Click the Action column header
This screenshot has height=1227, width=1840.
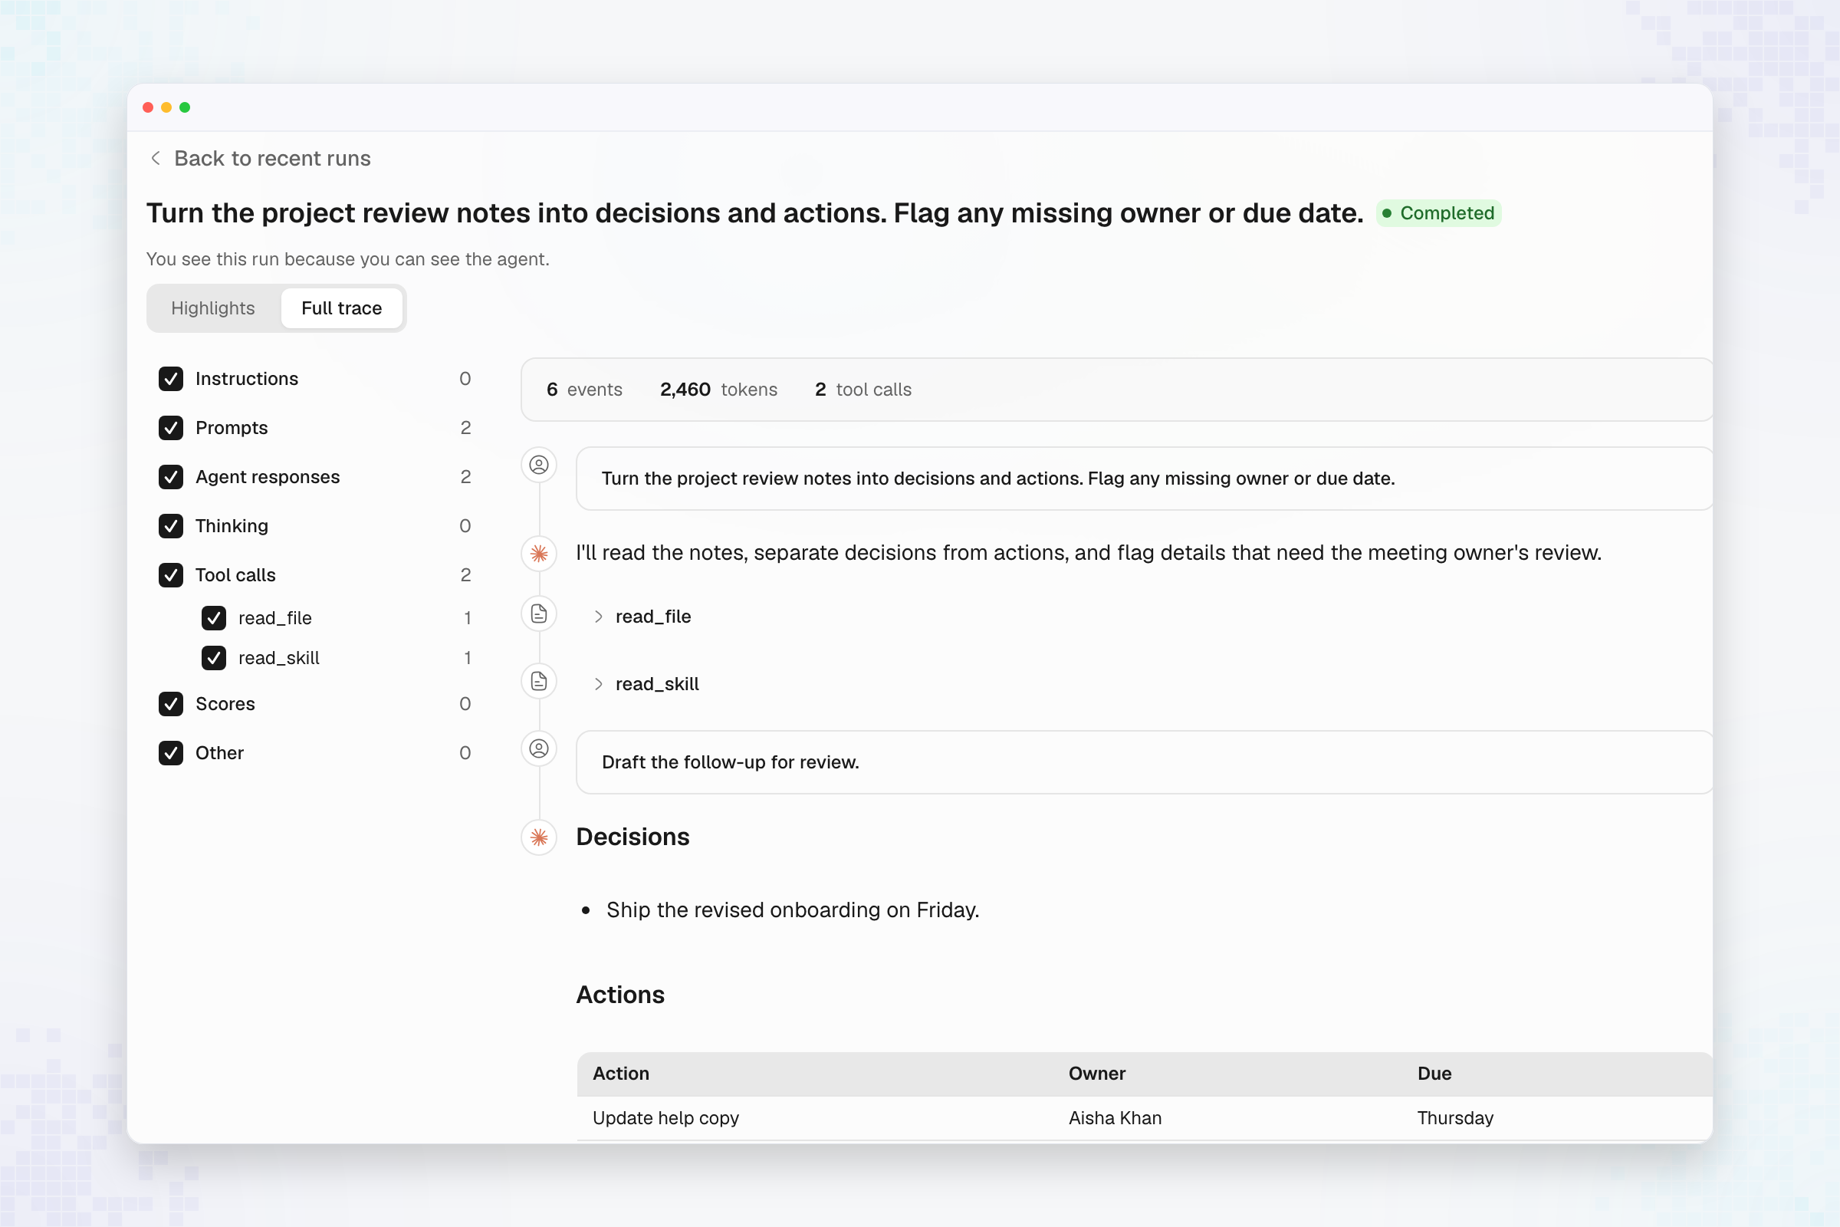[x=621, y=1074]
